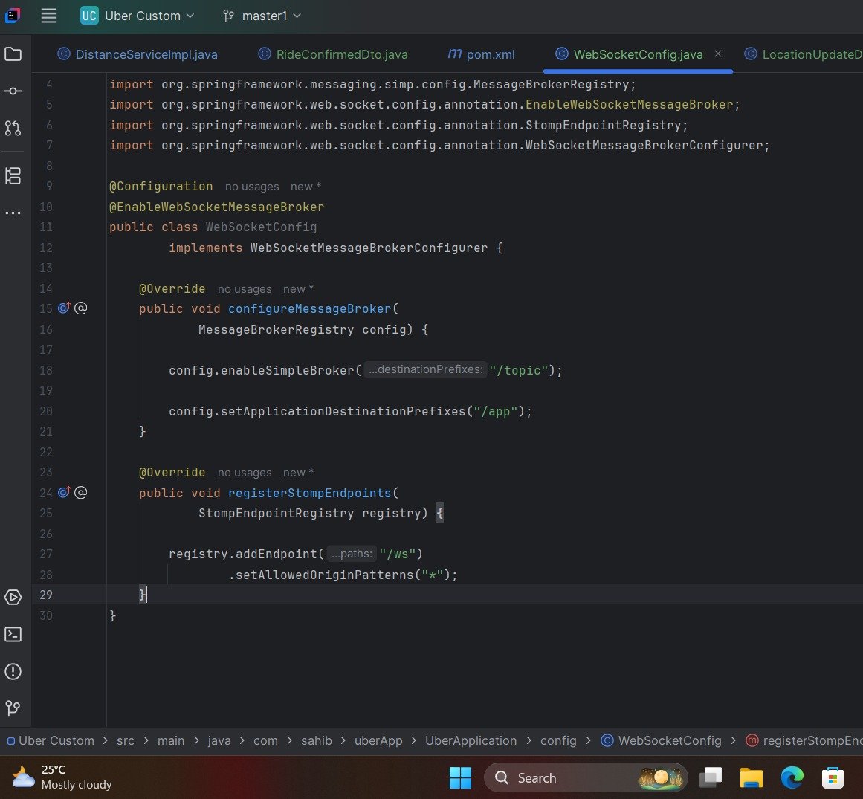The height and width of the screenshot is (799, 863).
Task: Open Microsoft Store from the taskbar
Action: pyautogui.click(x=833, y=777)
